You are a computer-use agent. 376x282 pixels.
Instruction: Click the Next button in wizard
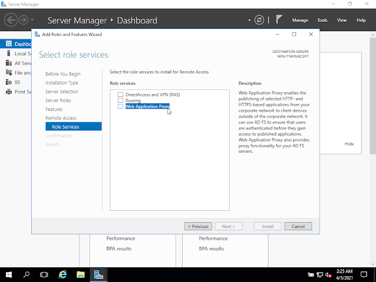point(229,226)
